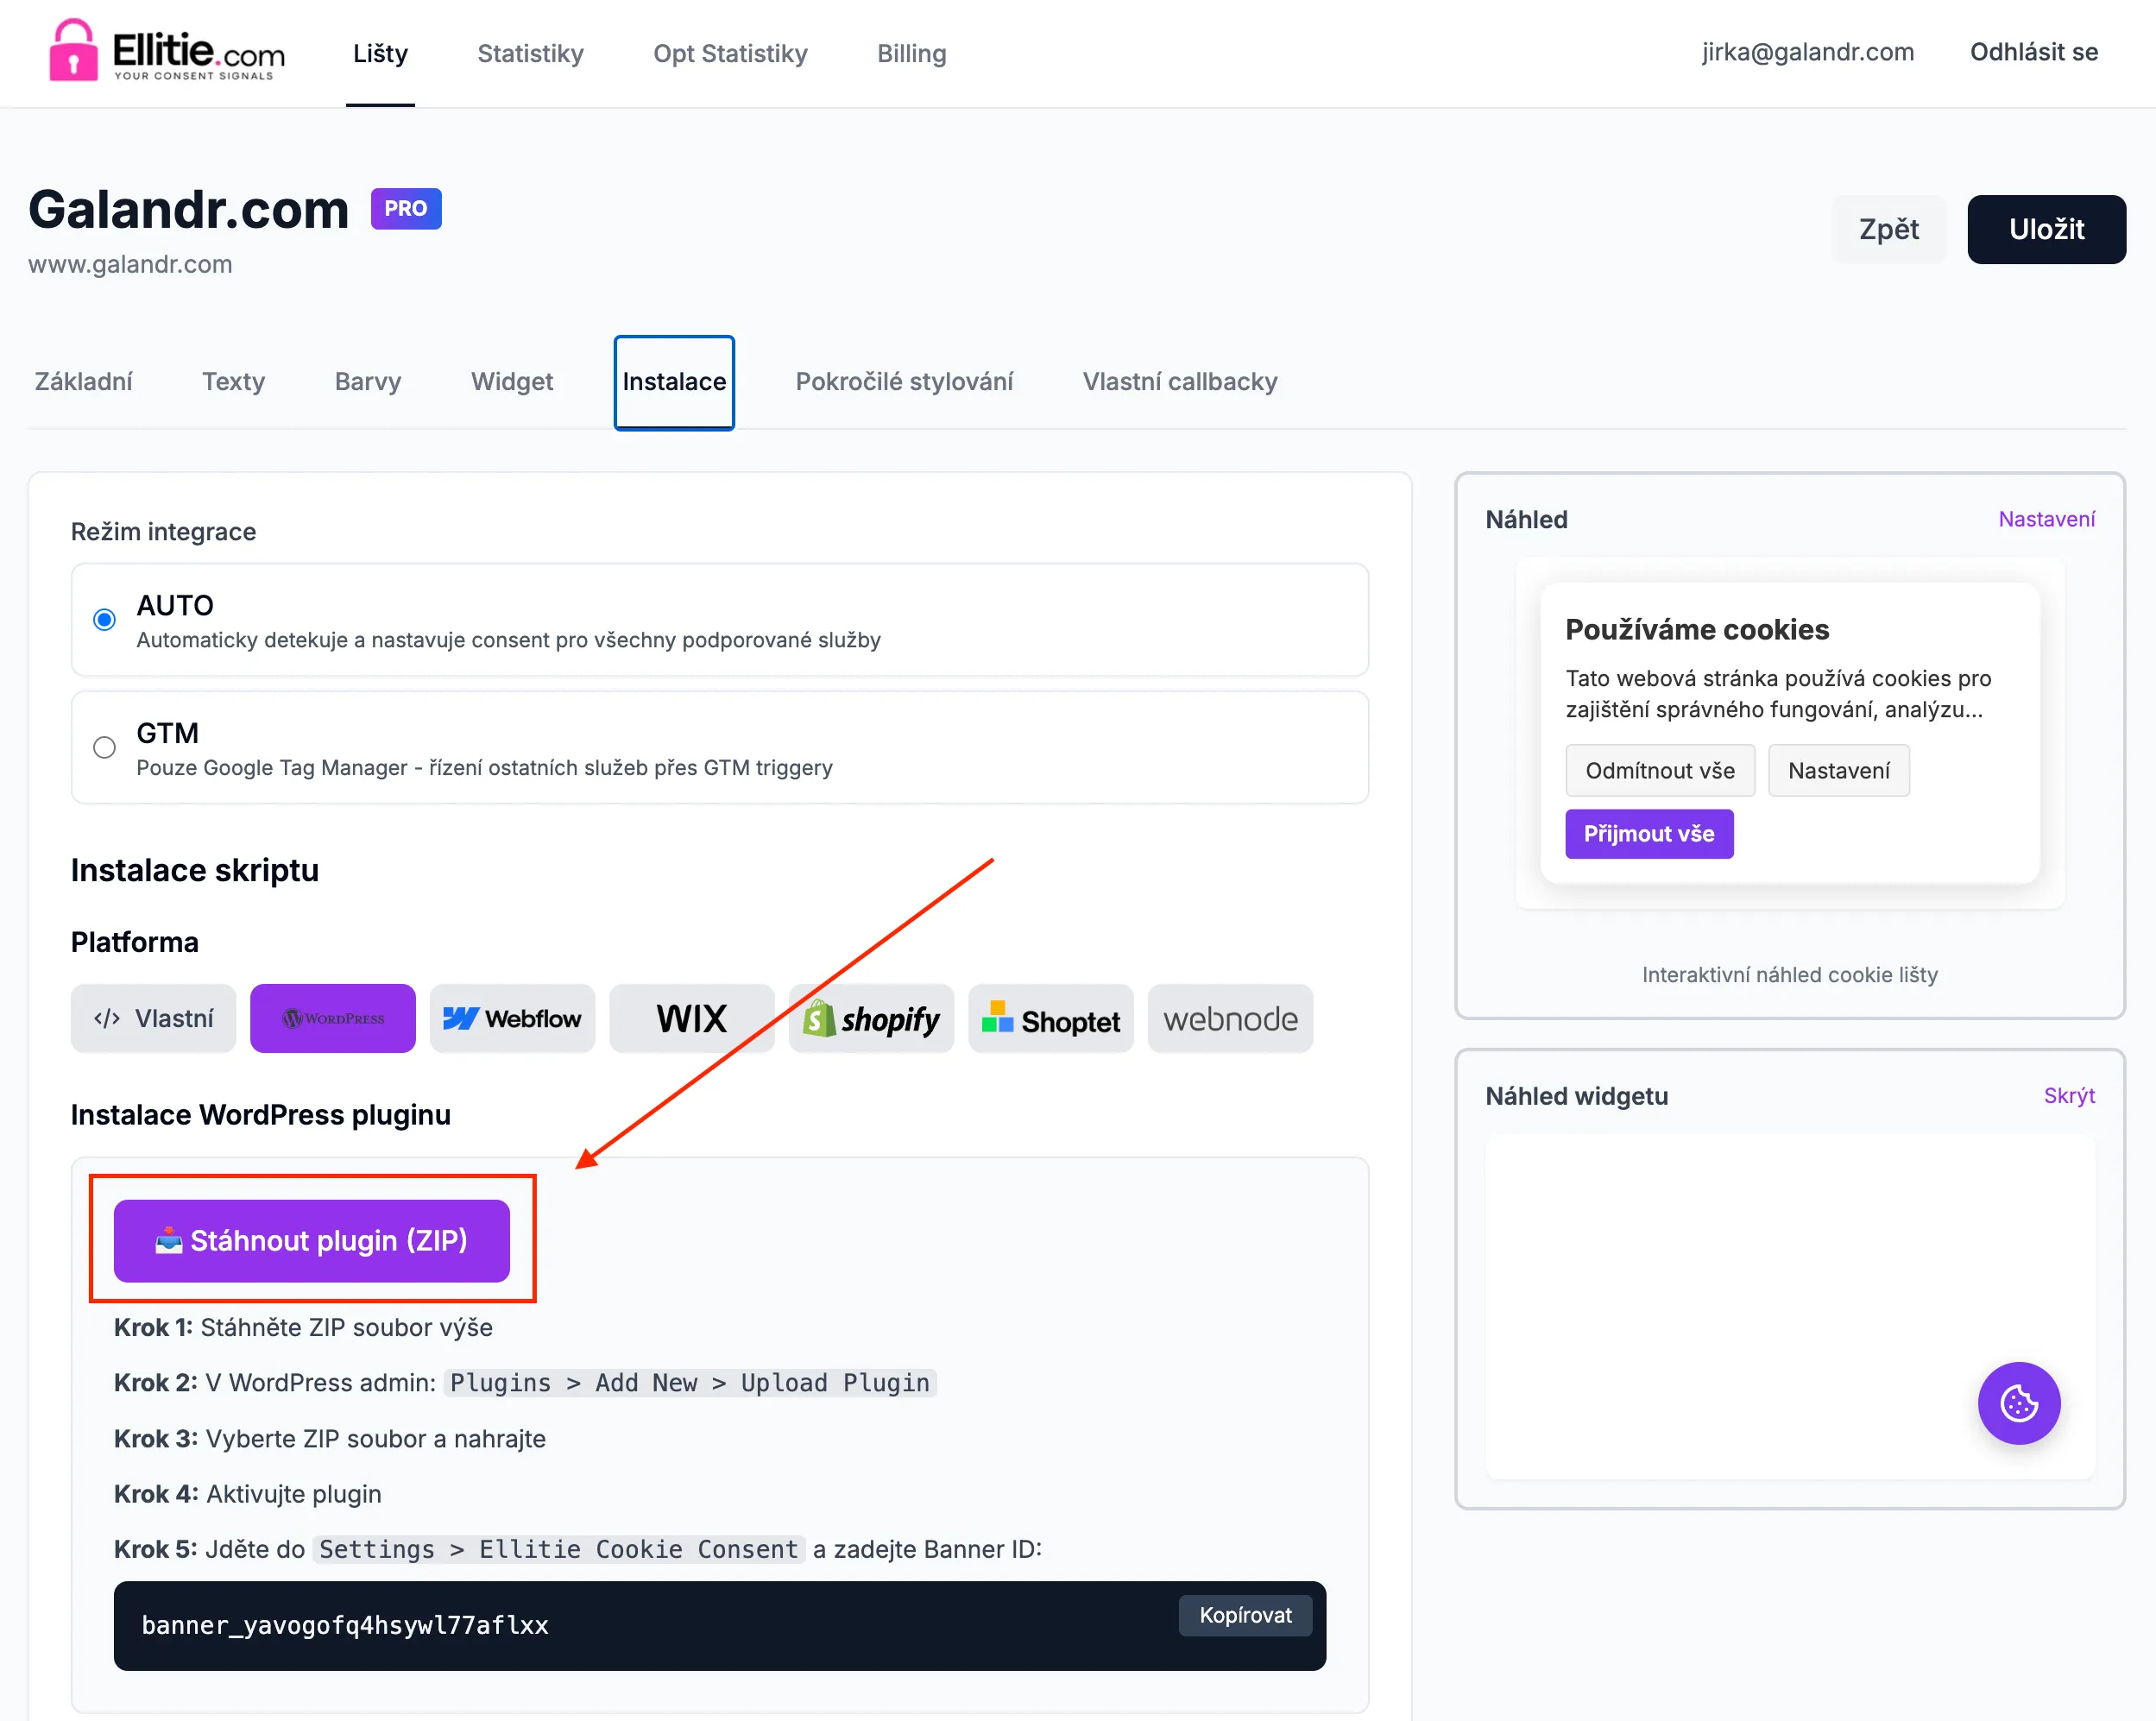Select the webnode platform icon
The height and width of the screenshot is (1721, 2156).
pos(1230,1018)
